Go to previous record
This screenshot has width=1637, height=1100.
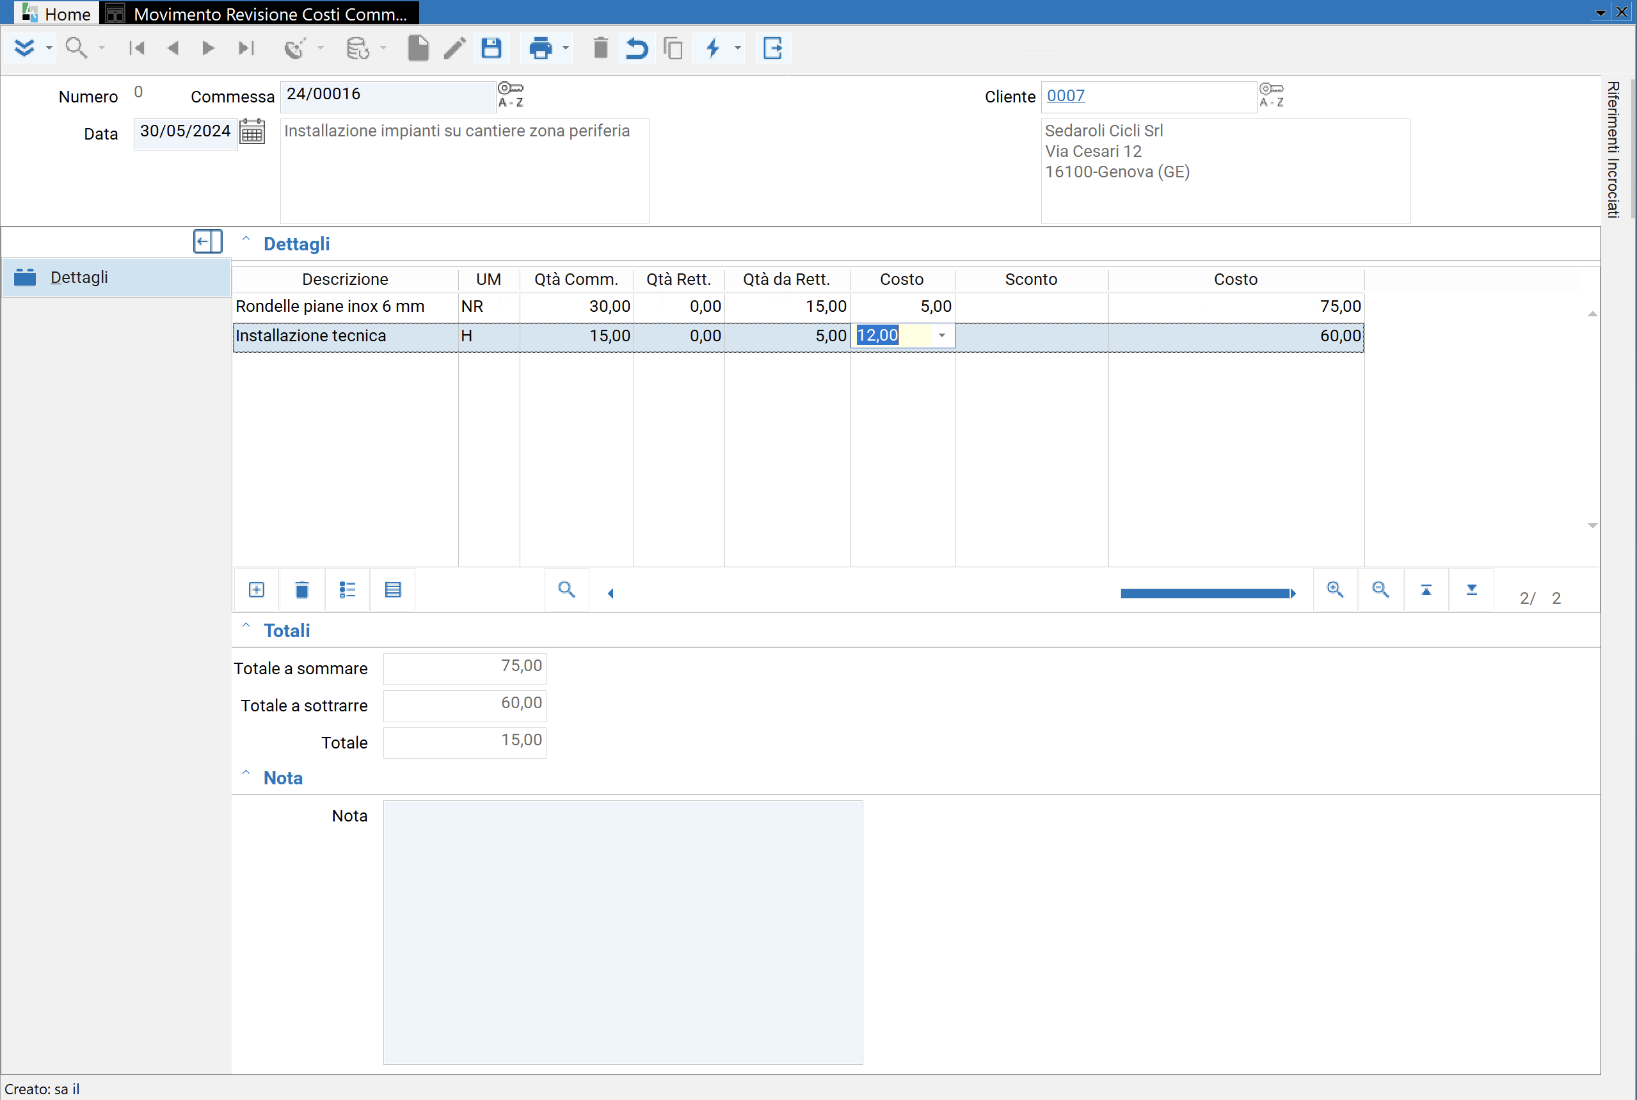173,48
